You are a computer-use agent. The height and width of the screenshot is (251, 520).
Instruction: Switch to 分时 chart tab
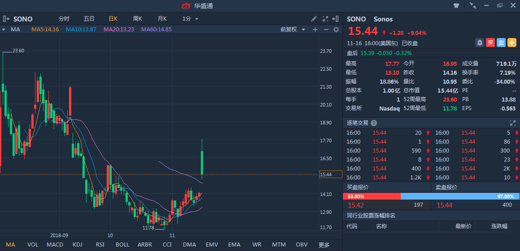click(x=64, y=19)
